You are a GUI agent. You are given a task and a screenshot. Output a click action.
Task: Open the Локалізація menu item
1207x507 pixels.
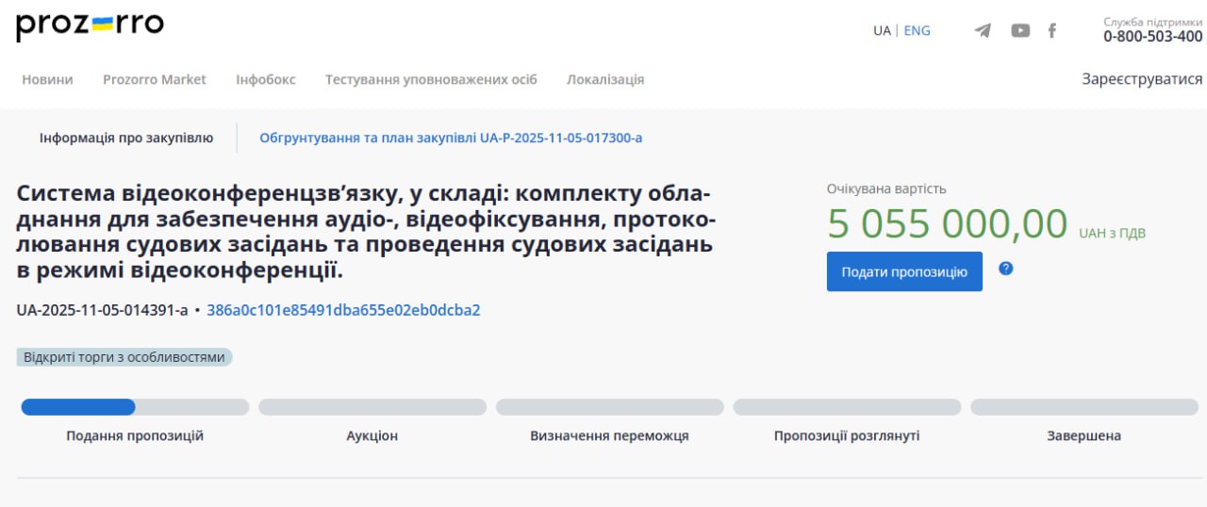(x=605, y=79)
